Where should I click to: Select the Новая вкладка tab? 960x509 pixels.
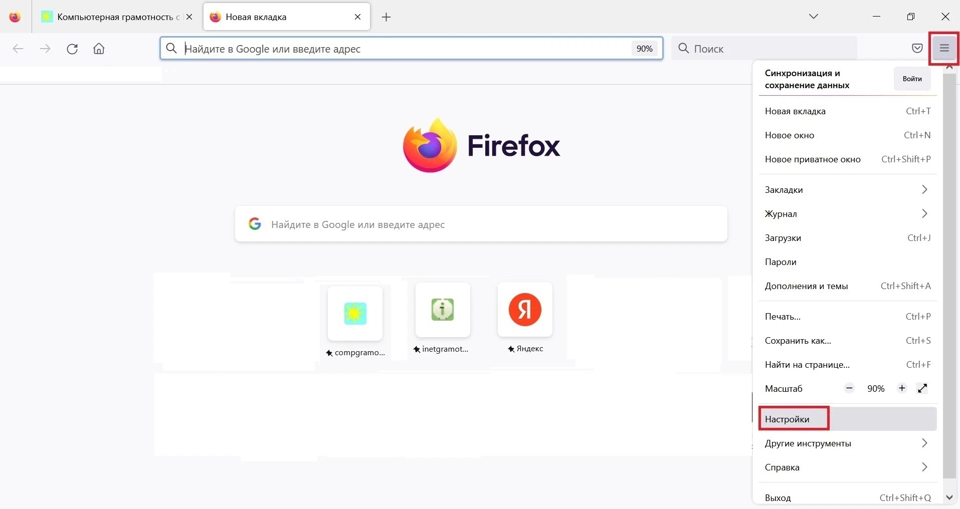pyautogui.click(x=287, y=17)
